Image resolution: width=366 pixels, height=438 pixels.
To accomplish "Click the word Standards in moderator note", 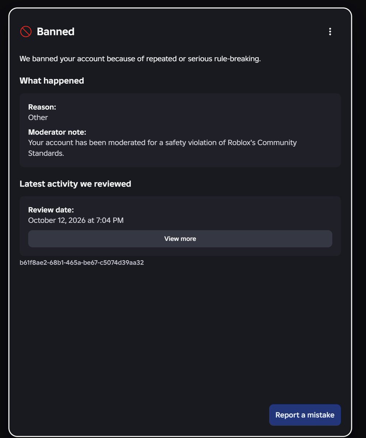I will click(46, 153).
